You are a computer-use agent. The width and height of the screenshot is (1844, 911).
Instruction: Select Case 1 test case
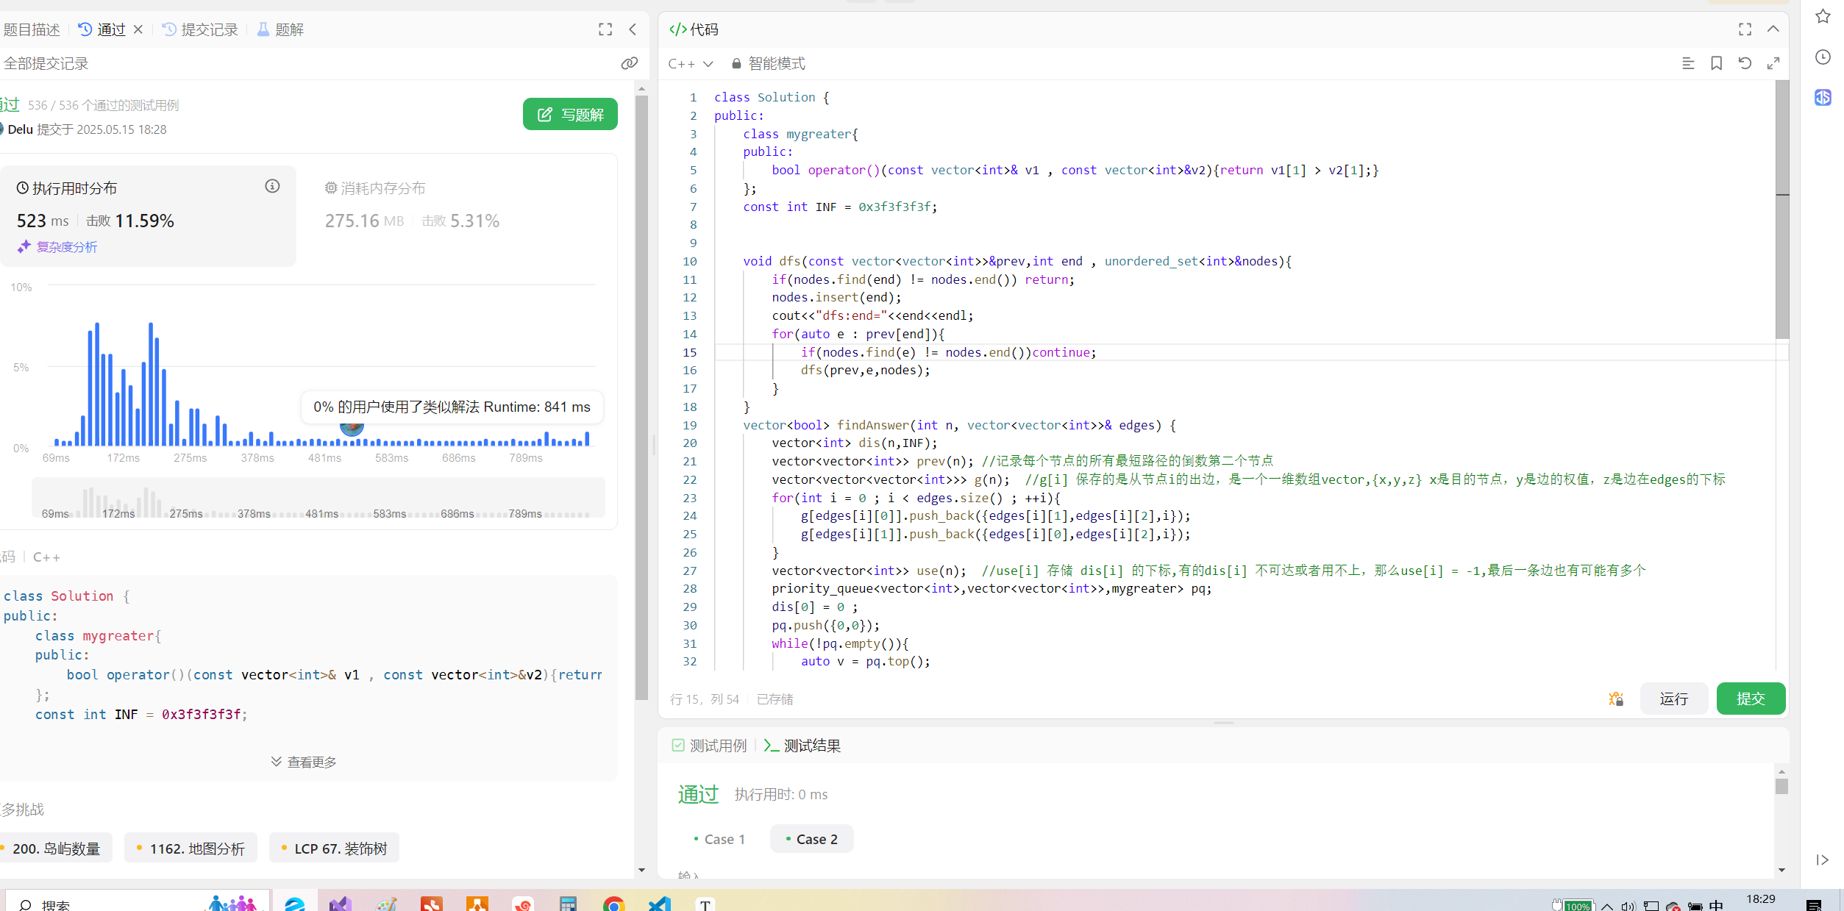719,839
